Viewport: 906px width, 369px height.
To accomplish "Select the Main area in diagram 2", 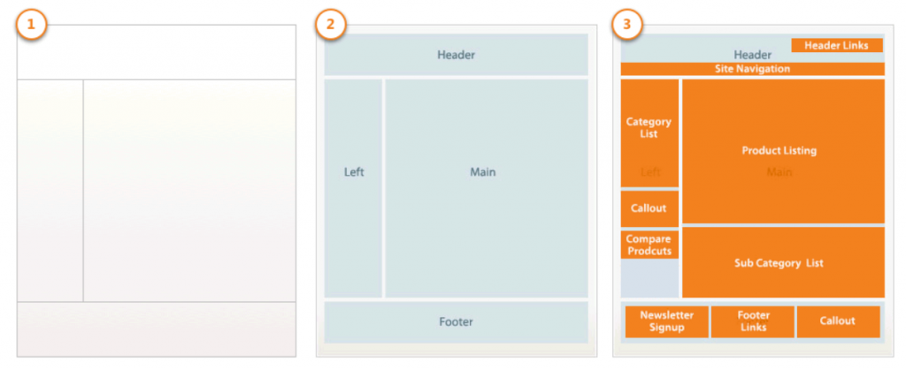I will [x=487, y=189].
